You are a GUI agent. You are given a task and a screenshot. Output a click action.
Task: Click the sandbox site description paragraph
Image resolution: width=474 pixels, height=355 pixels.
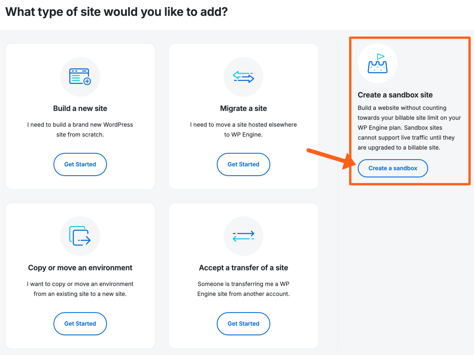pos(409,128)
